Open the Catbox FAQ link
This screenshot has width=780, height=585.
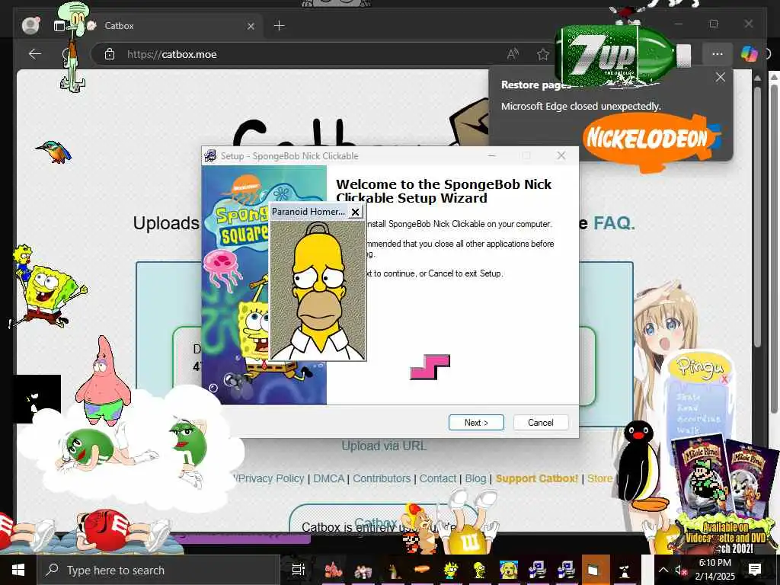[x=614, y=223]
